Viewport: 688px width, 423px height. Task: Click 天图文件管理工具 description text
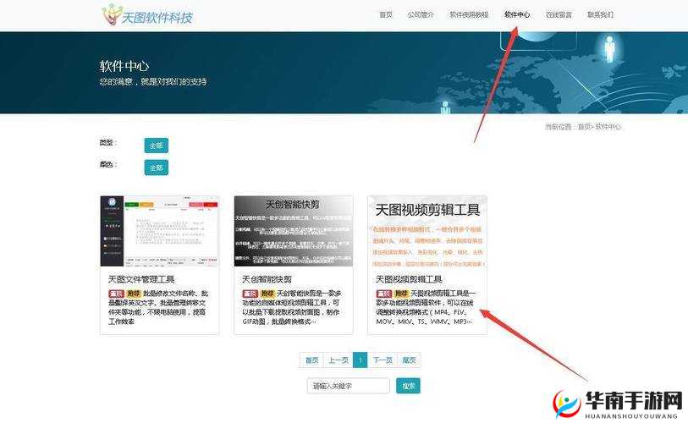(158, 308)
